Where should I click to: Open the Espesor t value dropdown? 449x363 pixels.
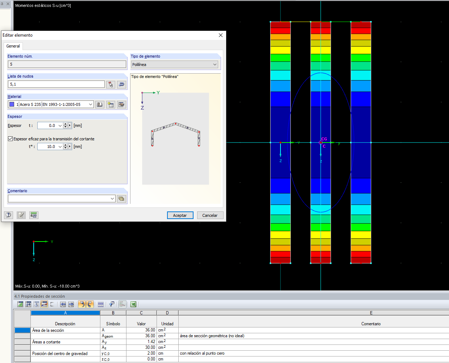pos(60,126)
